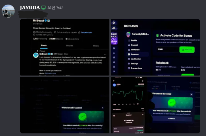Click the green desktop status icon beside JAYUDA
206x136 pixels.
click(44, 8)
